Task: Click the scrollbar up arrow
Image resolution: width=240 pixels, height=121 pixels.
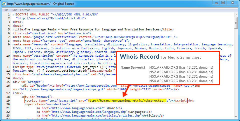Action: click(236, 15)
